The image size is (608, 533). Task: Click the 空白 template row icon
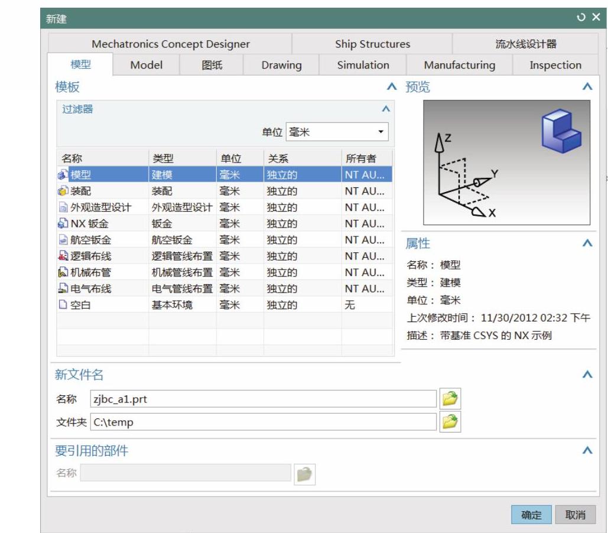coord(63,305)
